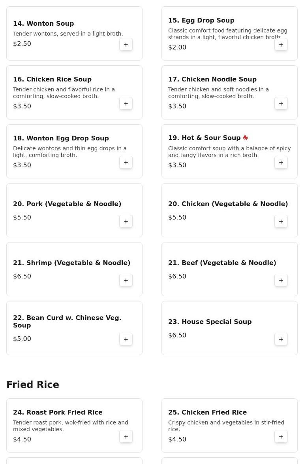This screenshot has width=304, height=464.
Task: Open 23. House Special Soup item card
Action: [229, 328]
